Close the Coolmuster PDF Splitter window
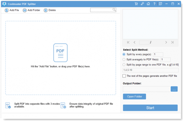 point(179,4)
